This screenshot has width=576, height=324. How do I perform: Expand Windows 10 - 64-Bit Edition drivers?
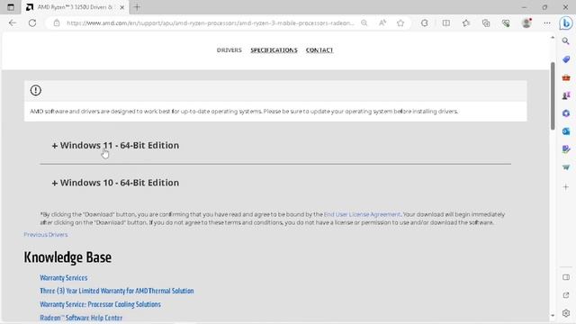pyautogui.click(x=115, y=183)
